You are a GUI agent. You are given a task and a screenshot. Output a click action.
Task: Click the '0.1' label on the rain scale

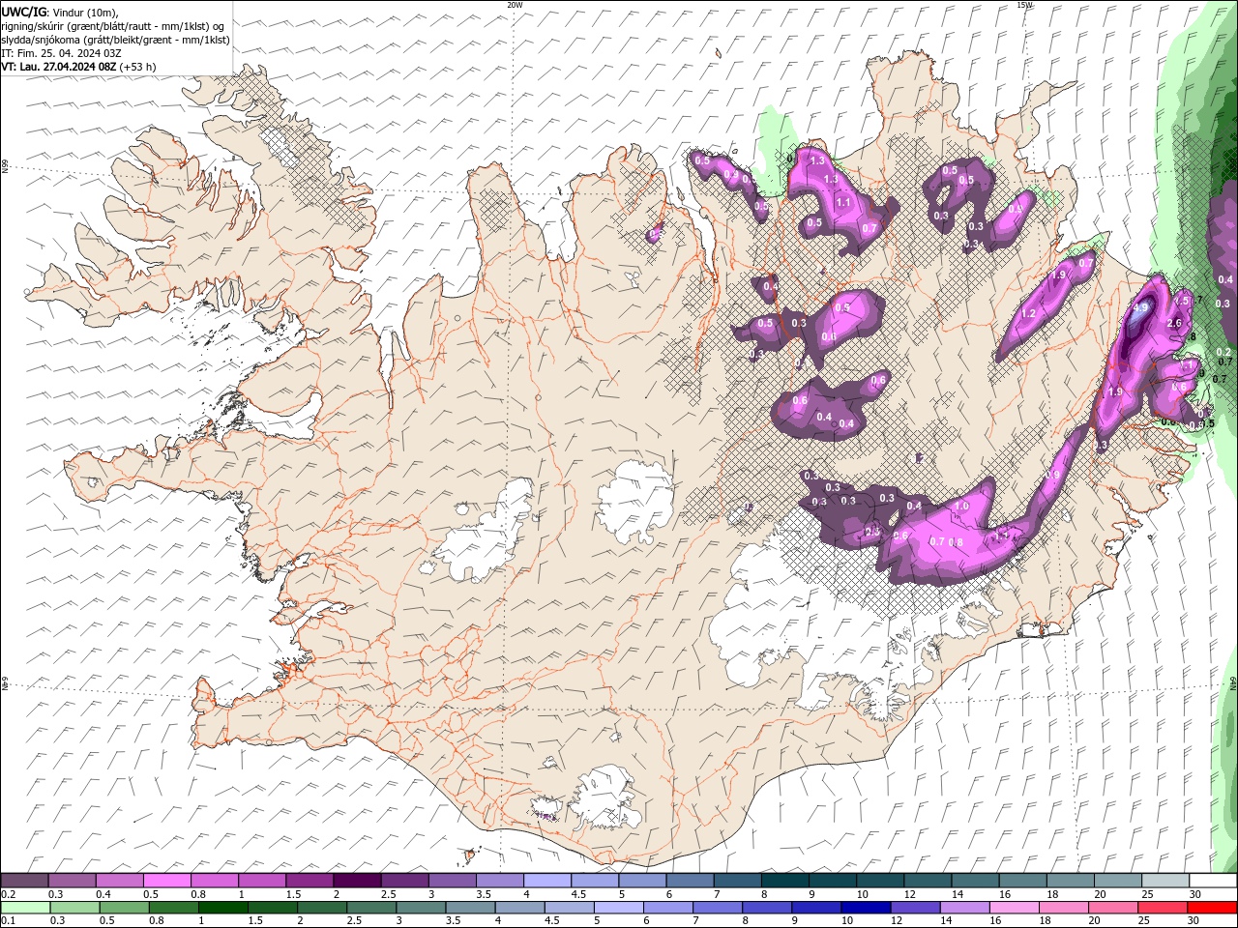(x=8, y=921)
